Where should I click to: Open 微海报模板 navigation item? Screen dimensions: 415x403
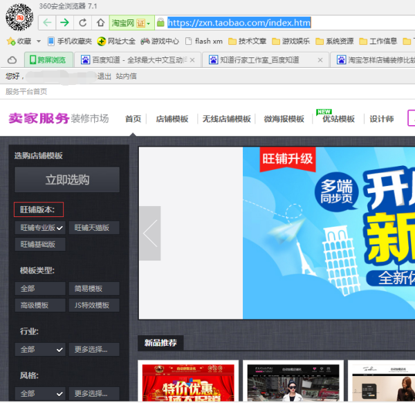tap(284, 119)
